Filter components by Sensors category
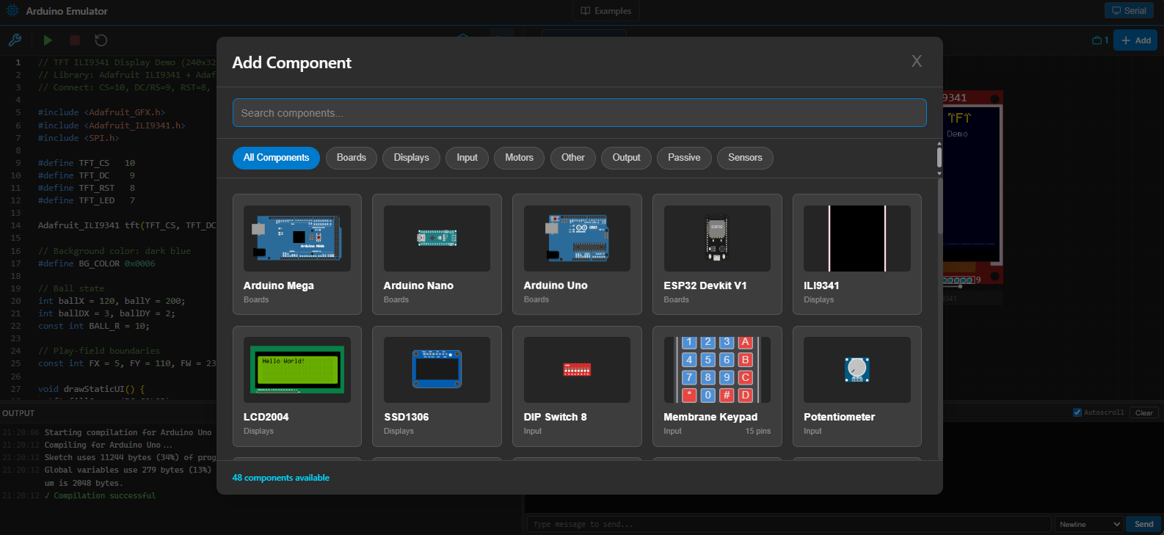Image resolution: width=1164 pixels, height=535 pixels. (x=745, y=158)
